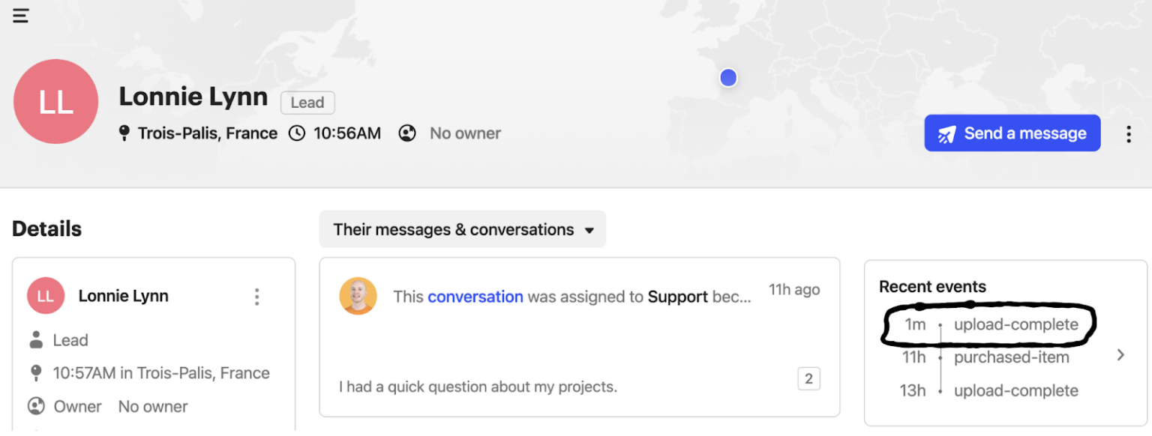
Task: Open the hamburger navigation menu
Action: tap(20, 15)
